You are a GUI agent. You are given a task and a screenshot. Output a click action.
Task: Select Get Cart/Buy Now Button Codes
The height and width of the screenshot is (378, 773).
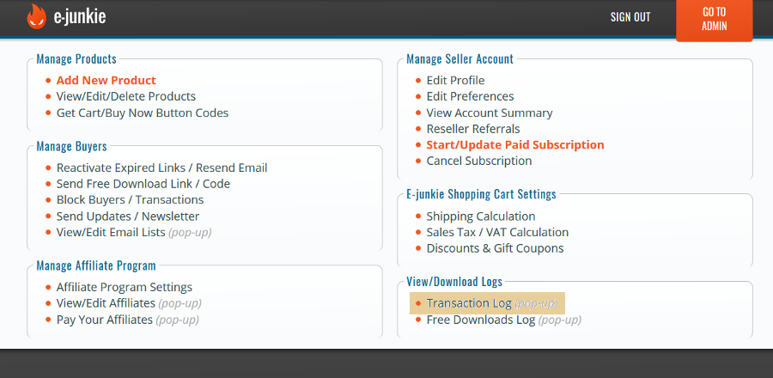pos(142,113)
